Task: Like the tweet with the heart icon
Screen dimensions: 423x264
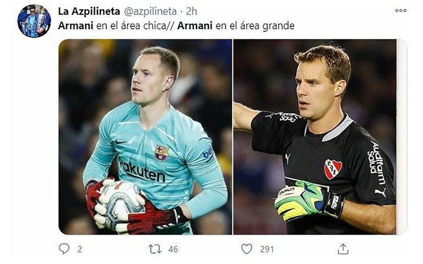Action: pyautogui.click(x=247, y=249)
